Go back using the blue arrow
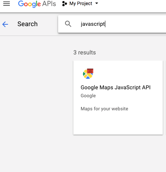The height and width of the screenshot is (172, 166). tap(5, 24)
